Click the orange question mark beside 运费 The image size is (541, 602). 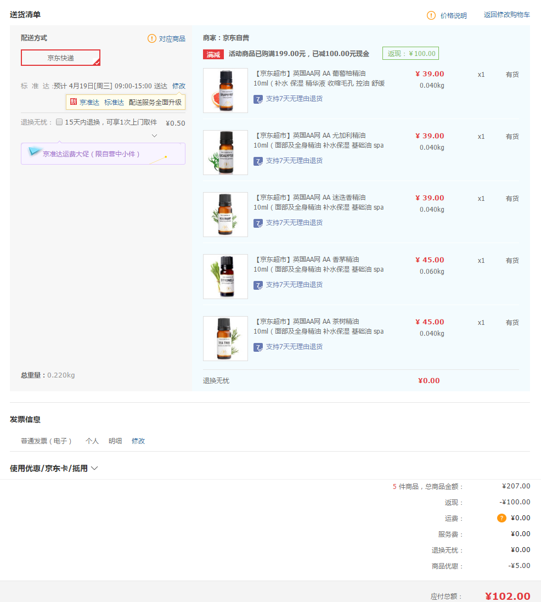pos(502,517)
